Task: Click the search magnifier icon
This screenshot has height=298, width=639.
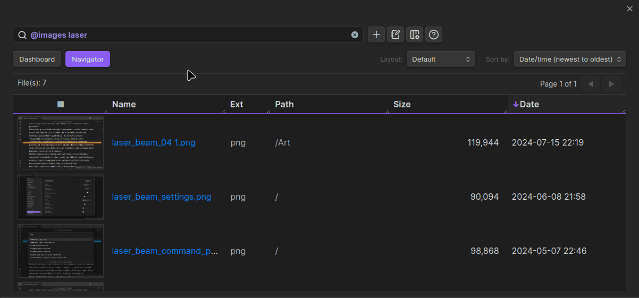Action: click(x=22, y=35)
